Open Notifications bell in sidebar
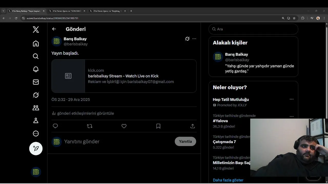Screen dimensions: 328x184 click(x=36, y=69)
